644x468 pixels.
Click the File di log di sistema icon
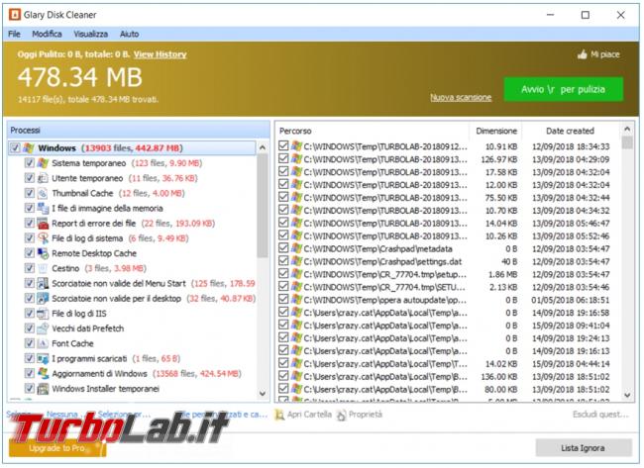point(43,238)
